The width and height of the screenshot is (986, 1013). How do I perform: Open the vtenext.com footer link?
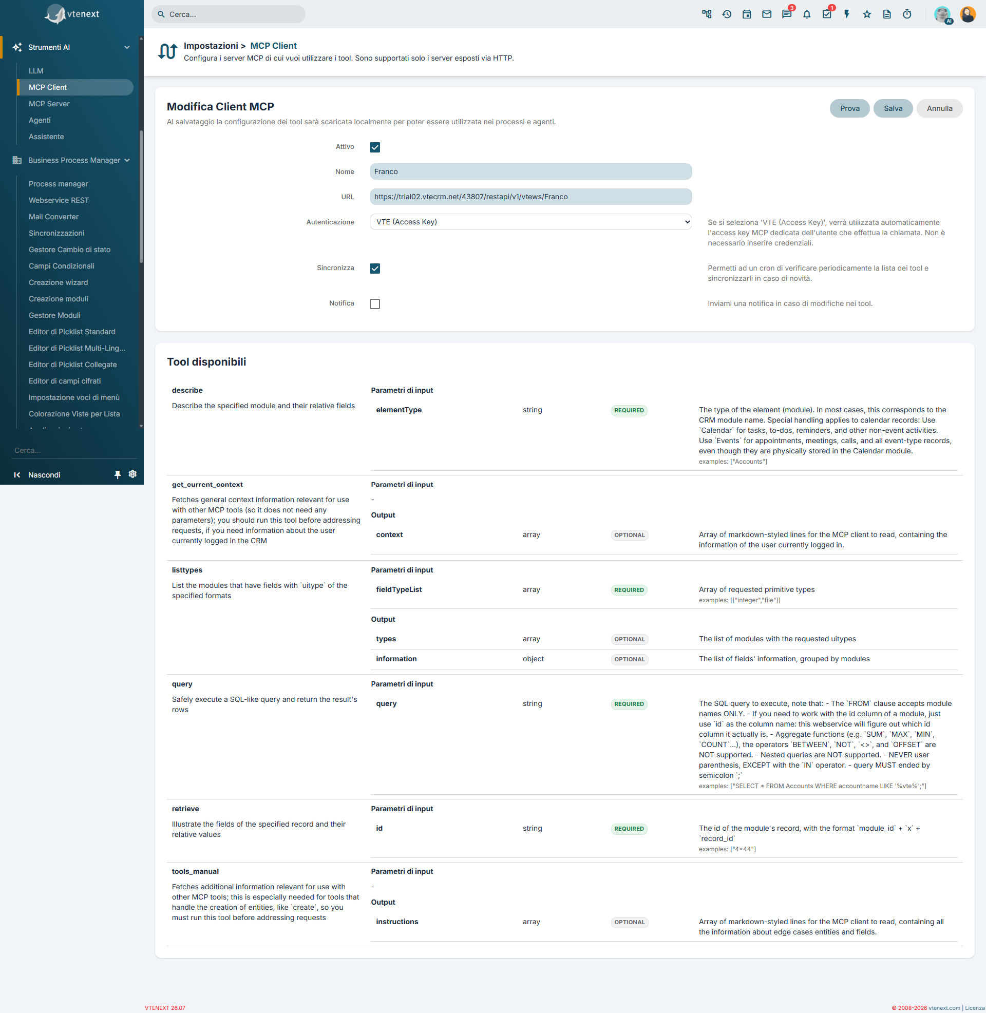pos(944,1008)
